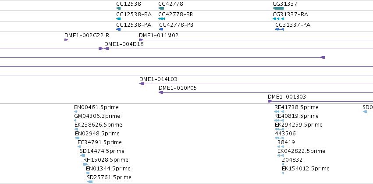Select transcript label CG12538-RA
The width and height of the screenshot is (373, 184).
click(134, 14)
